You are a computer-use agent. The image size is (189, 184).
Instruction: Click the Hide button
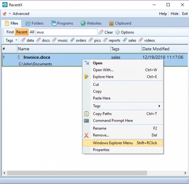[175, 14]
